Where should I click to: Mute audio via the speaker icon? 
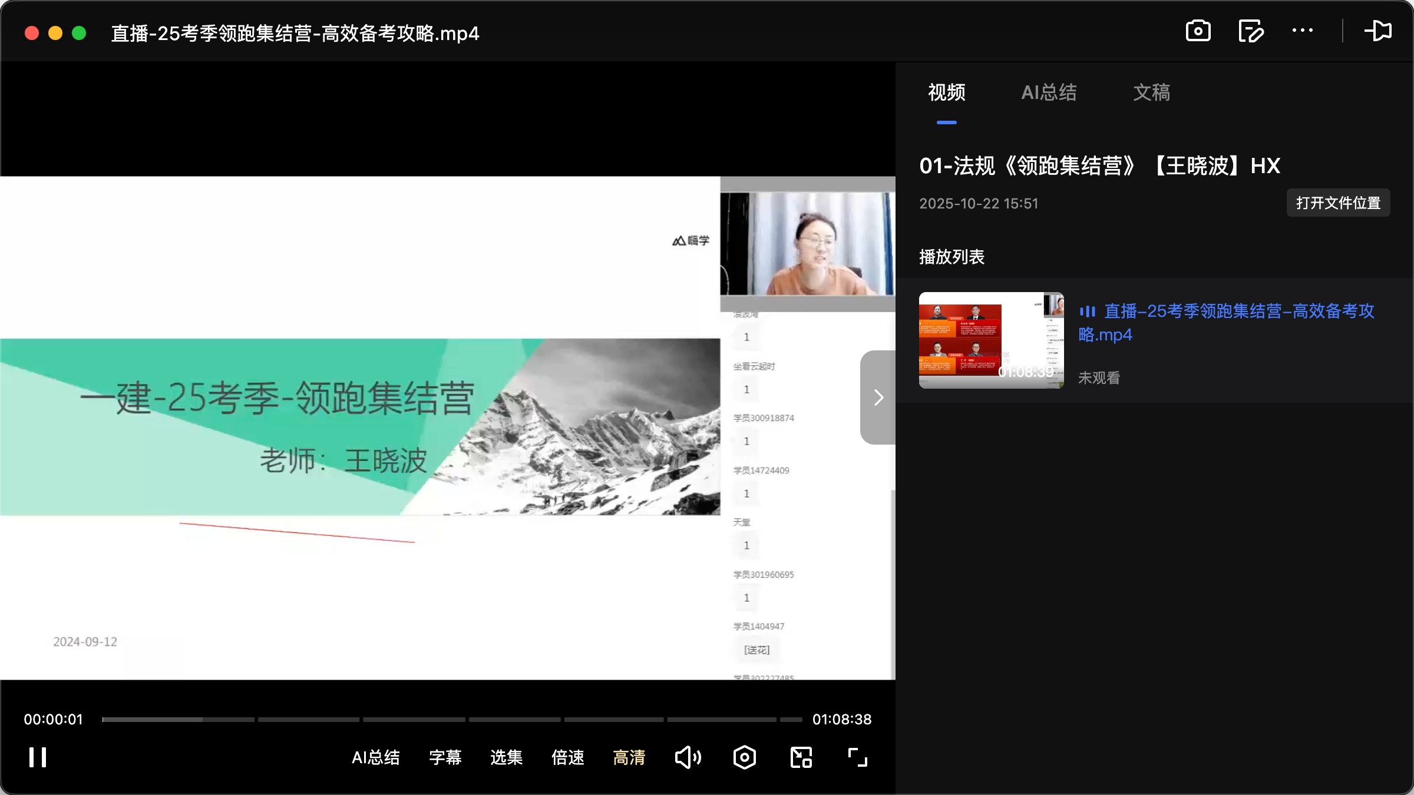click(688, 757)
